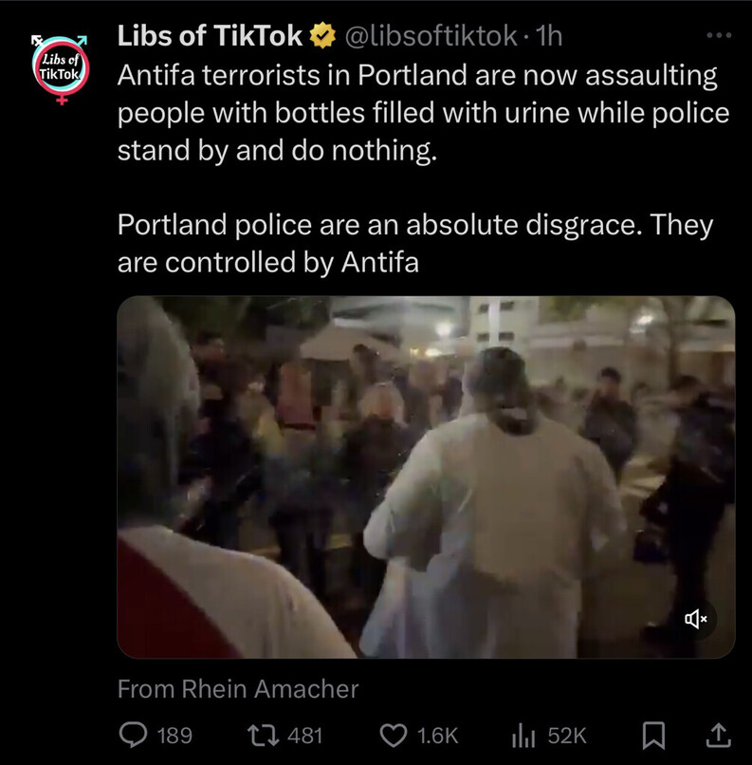Unmute the video with speaker icon
The width and height of the screenshot is (752, 765).
coord(696,619)
